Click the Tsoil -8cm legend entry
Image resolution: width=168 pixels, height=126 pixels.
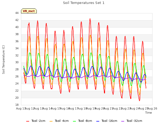coord(82,121)
